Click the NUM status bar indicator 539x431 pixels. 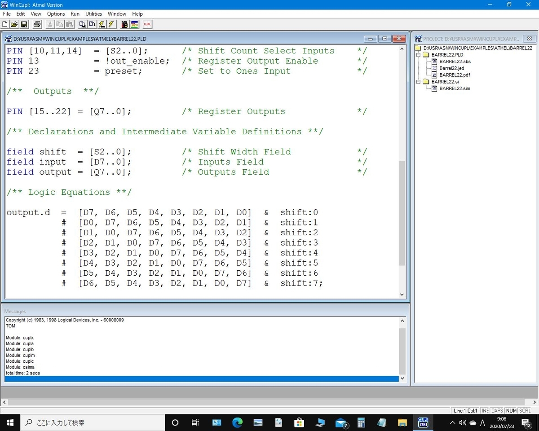pyautogui.click(x=511, y=411)
